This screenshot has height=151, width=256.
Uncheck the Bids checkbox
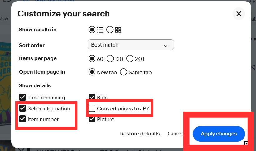92,98
